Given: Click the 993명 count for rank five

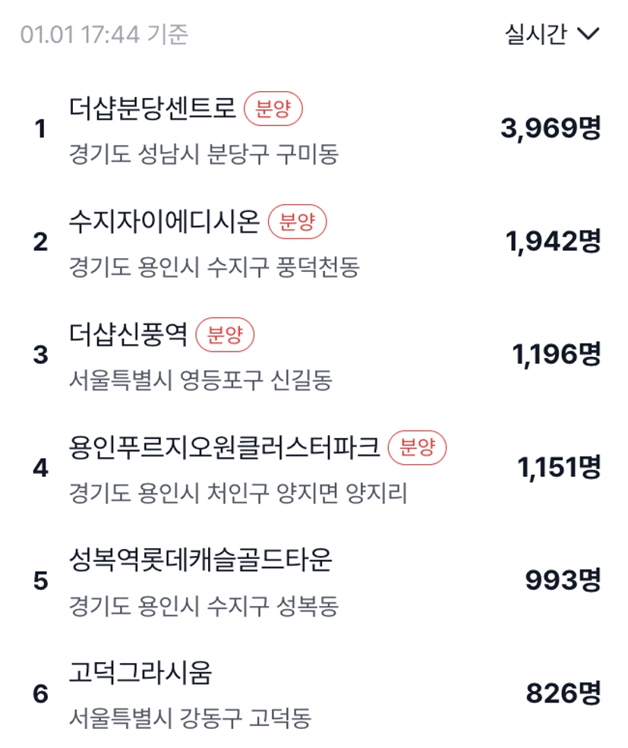Looking at the screenshot, I should [563, 581].
